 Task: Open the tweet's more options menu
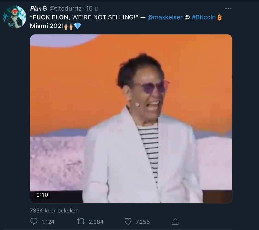[229, 9]
